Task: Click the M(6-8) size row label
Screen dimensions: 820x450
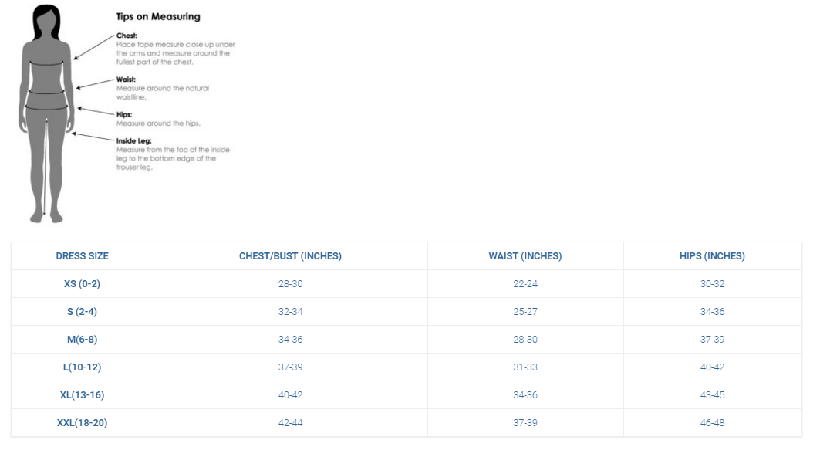Action: click(x=82, y=339)
